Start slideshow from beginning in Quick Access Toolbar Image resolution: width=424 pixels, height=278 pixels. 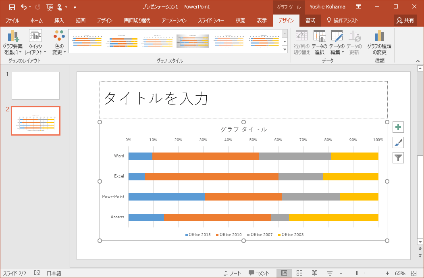(x=50, y=7)
